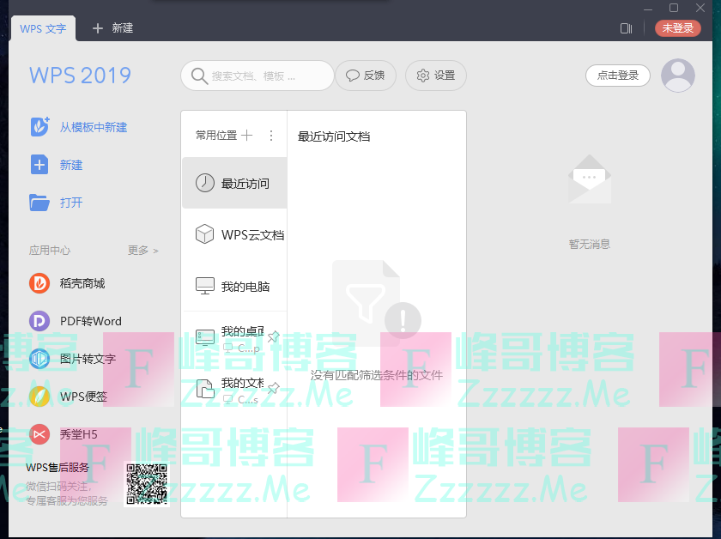Launch 秀堂H5 app
Screen dimensions: 721x539
point(39,434)
